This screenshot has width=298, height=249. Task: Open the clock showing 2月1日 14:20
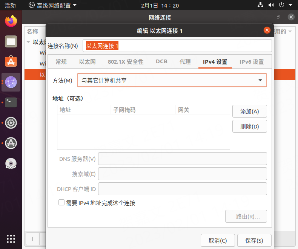pos(160,6)
